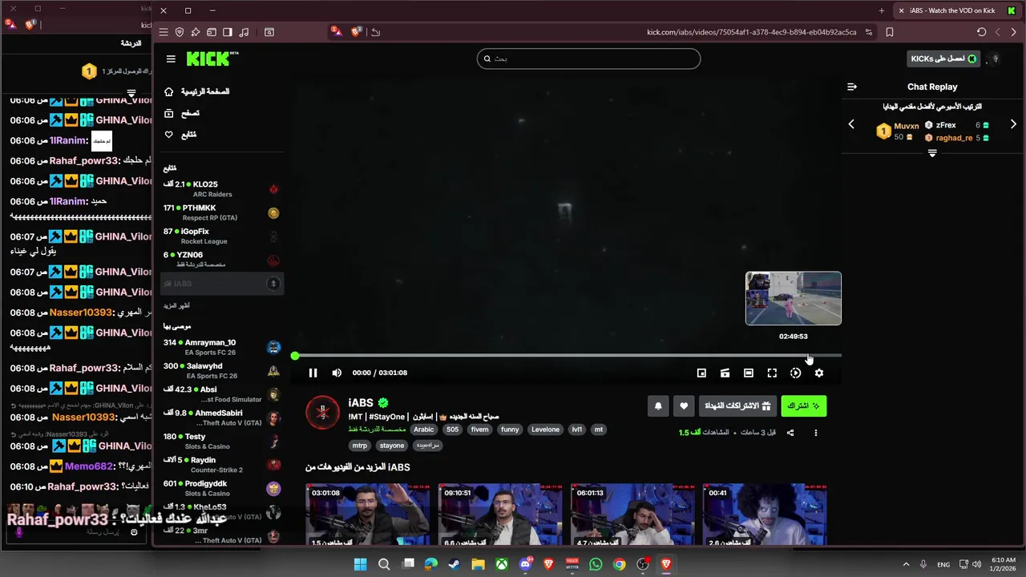Image resolution: width=1026 pixels, height=577 pixels.
Task: Show next leaderboard with right chevron
Action: pos(1013,124)
